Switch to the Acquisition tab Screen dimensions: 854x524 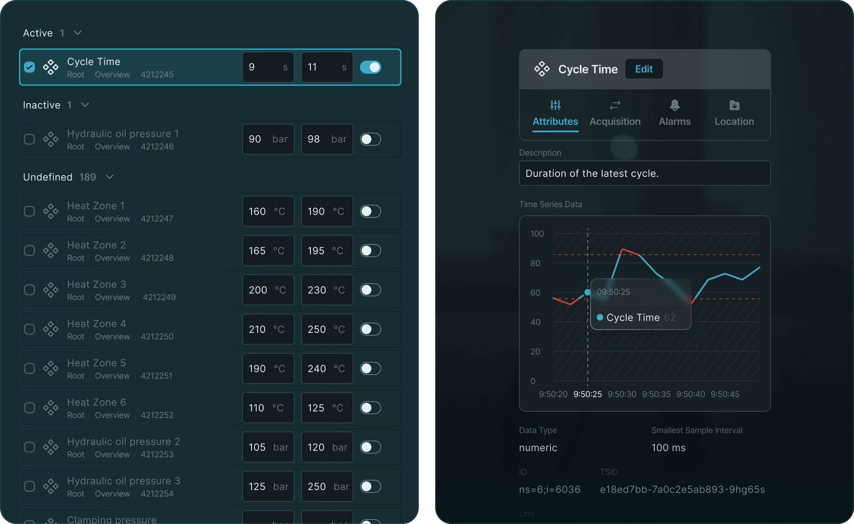[615, 121]
